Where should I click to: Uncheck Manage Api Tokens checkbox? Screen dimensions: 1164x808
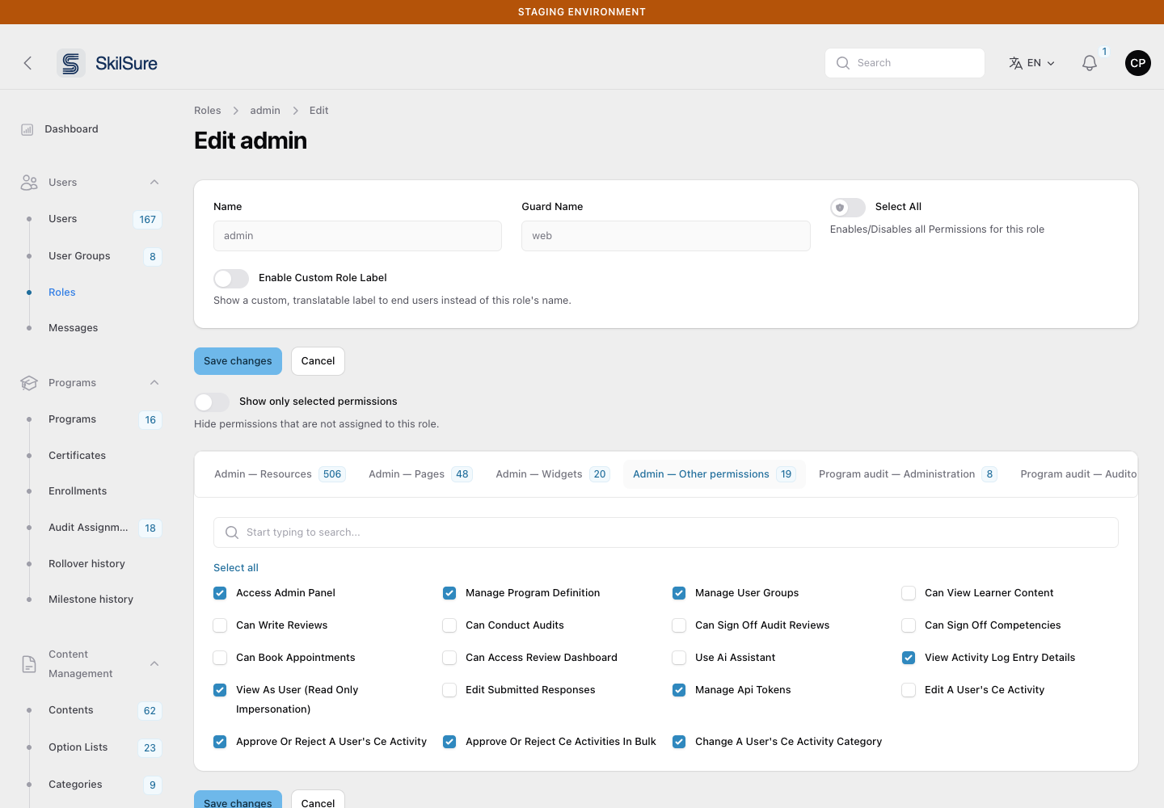[x=679, y=690]
